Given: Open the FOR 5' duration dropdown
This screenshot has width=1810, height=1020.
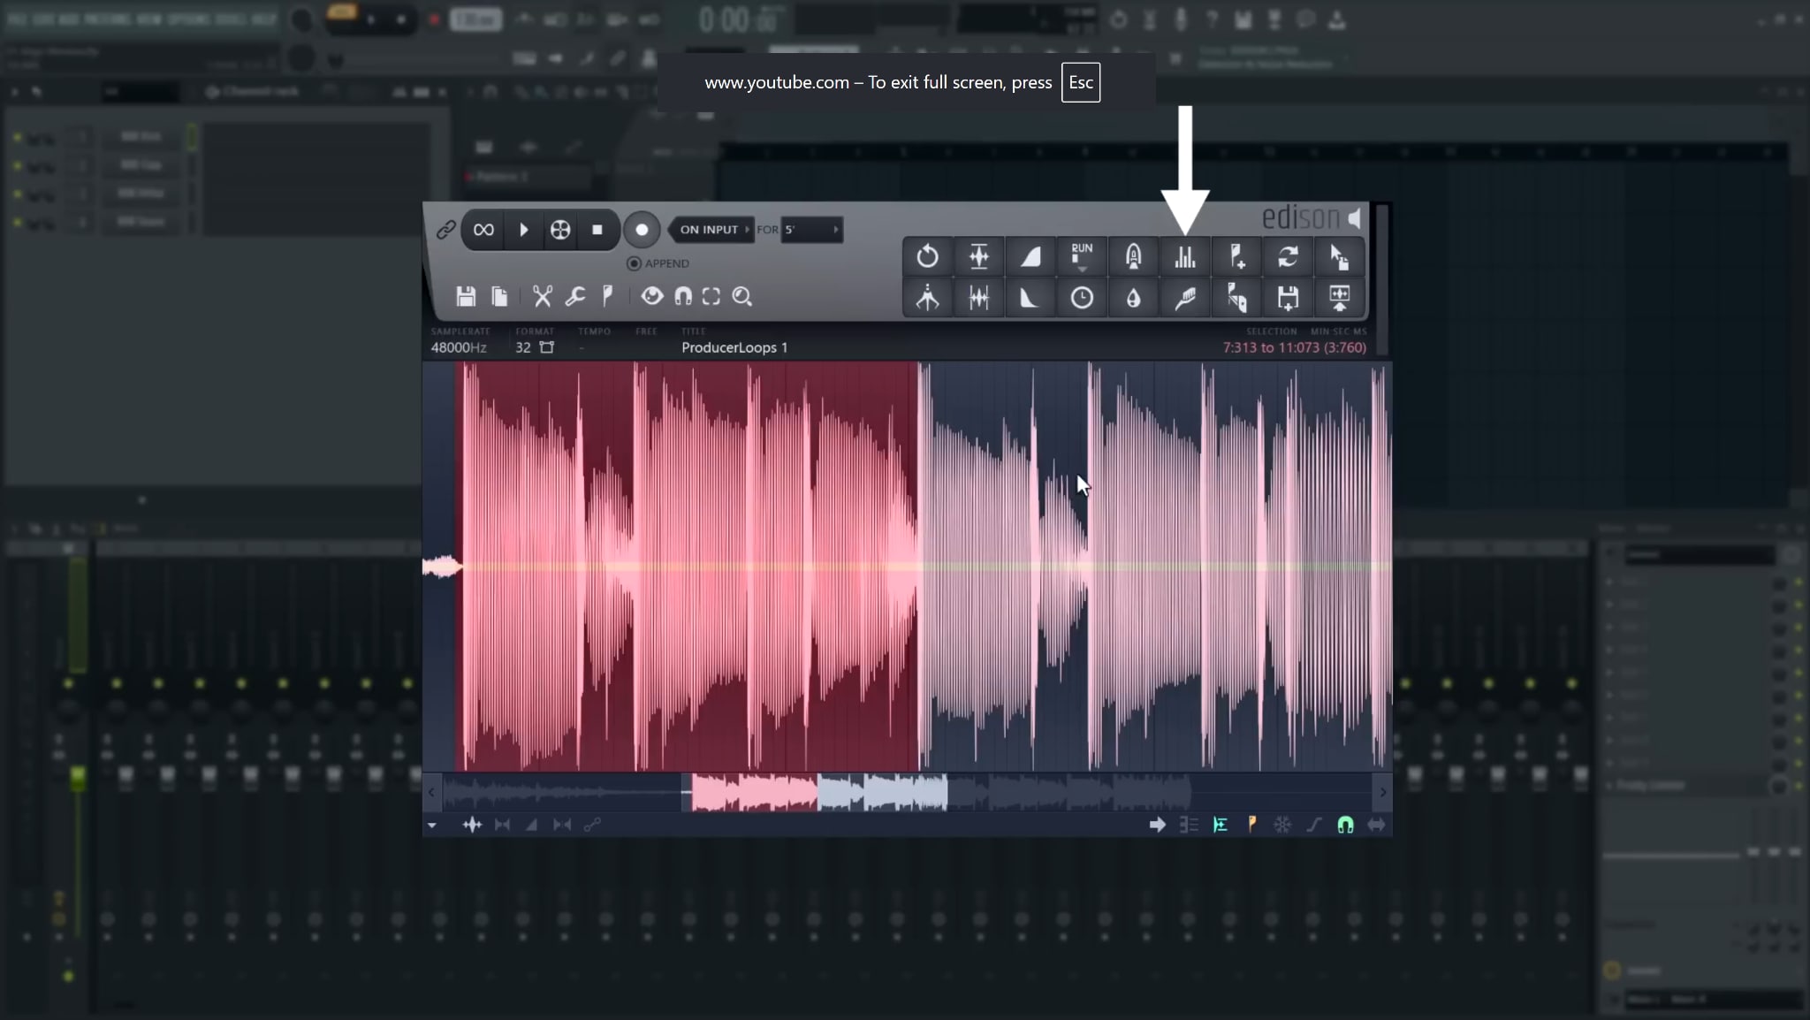Looking at the screenshot, I should pyautogui.click(x=810, y=230).
